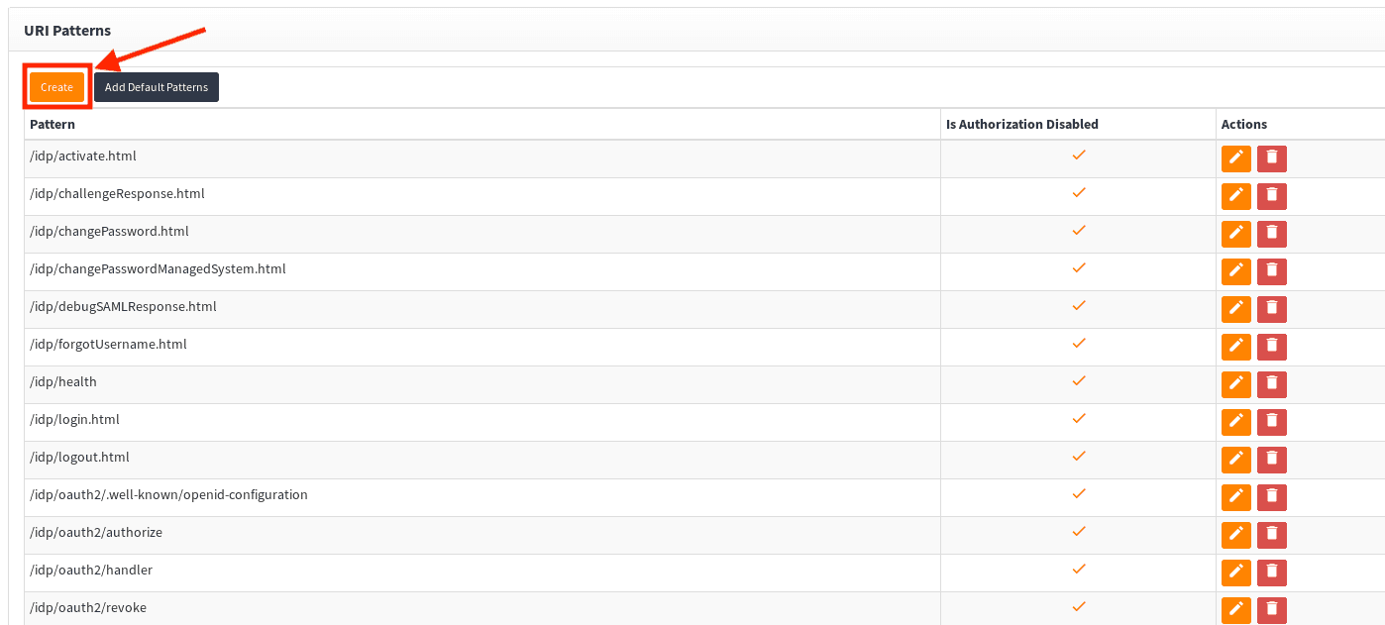Click the orange Create button
Image resolution: width=1385 pixels, height=625 pixels.
[x=56, y=87]
